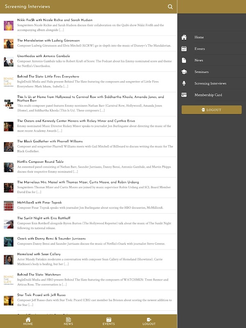Open This Is Us at Home panel interview
The image size is (246, 328).
[89, 104]
